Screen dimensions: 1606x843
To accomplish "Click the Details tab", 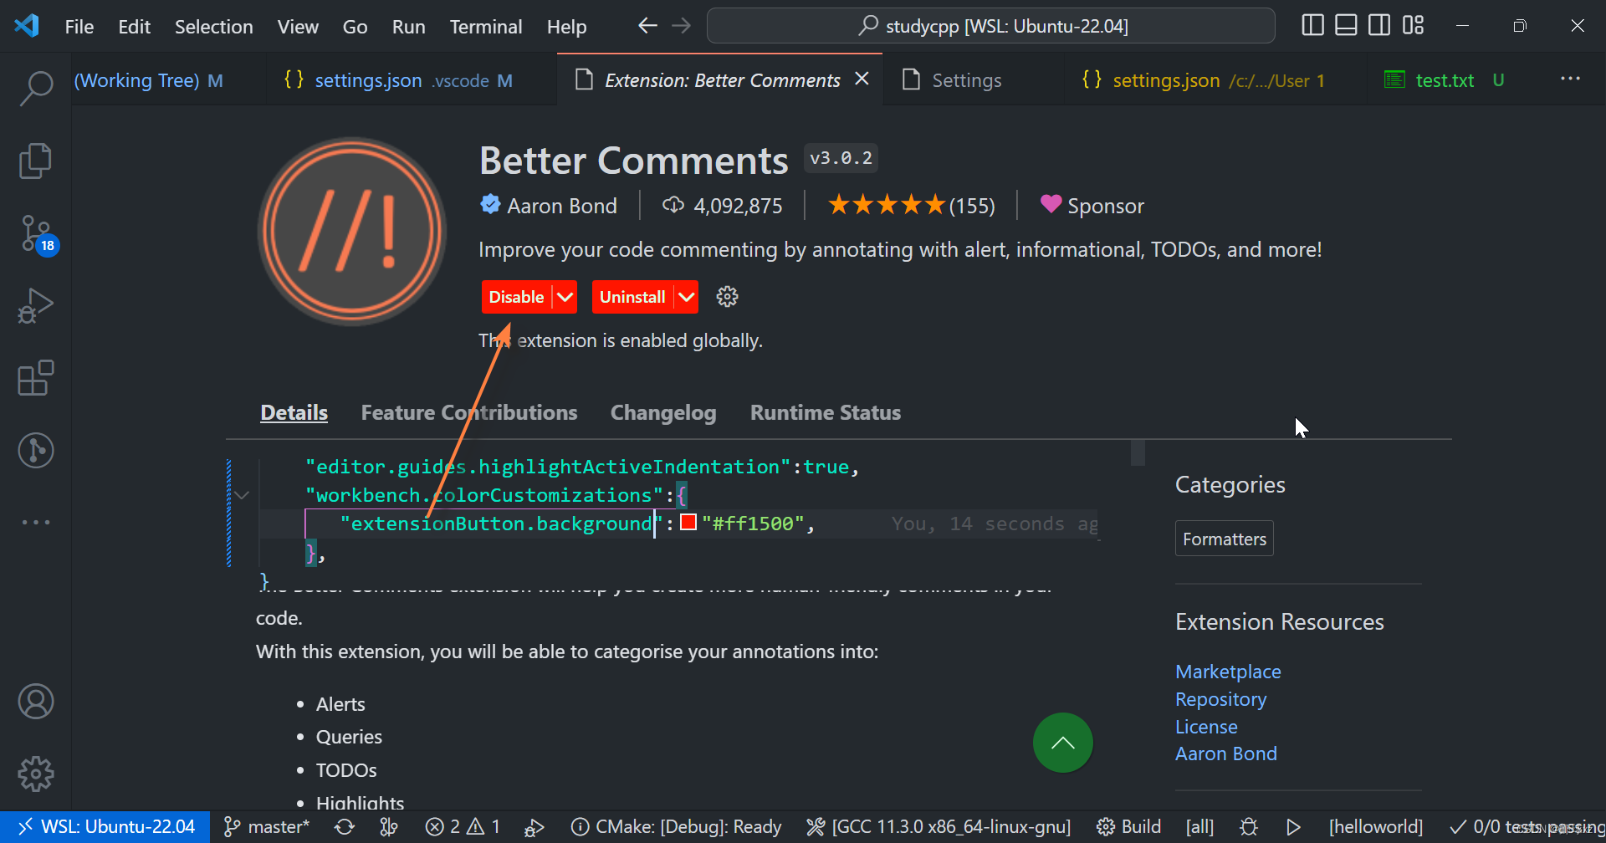I will point(294,412).
